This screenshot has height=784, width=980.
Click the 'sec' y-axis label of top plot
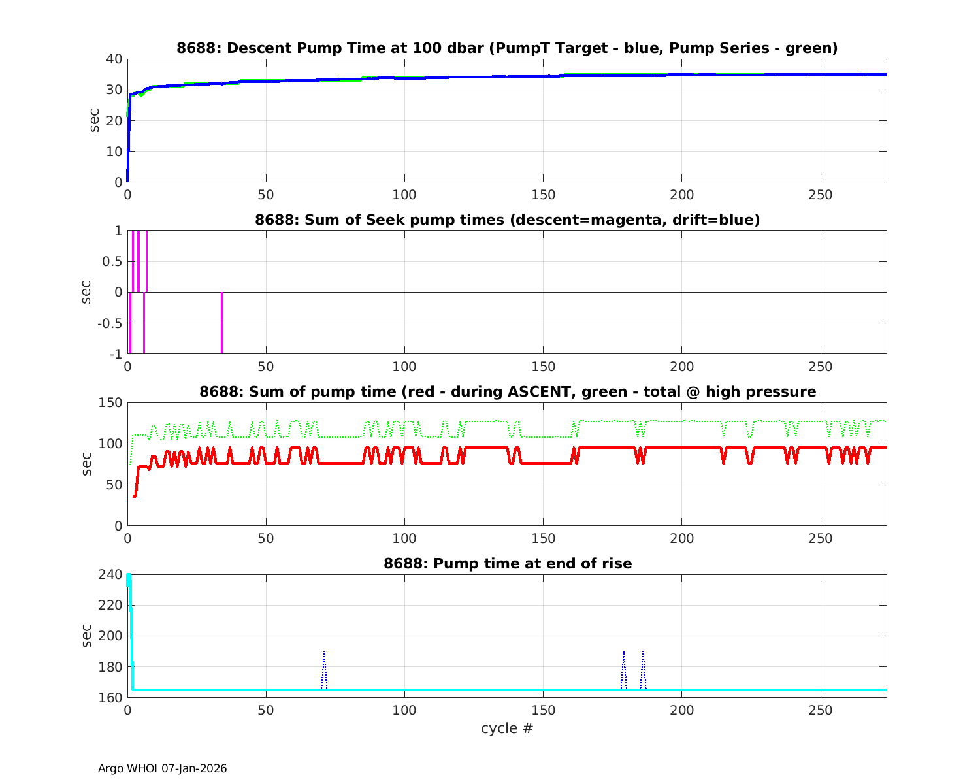95,120
